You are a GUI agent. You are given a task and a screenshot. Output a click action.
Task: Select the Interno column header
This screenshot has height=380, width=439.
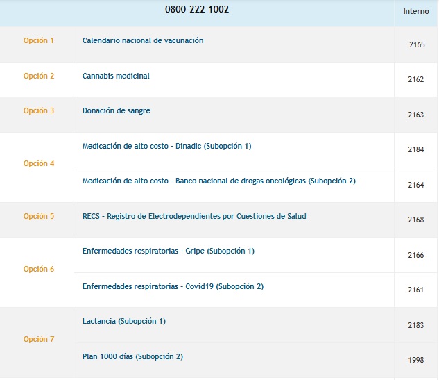coord(415,11)
